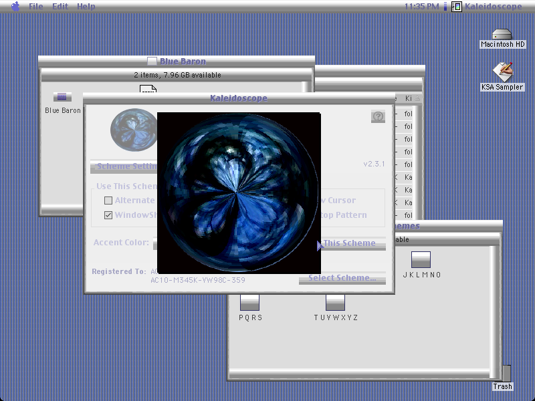535x401 pixels.
Task: Select the Trash icon
Action: [506, 374]
